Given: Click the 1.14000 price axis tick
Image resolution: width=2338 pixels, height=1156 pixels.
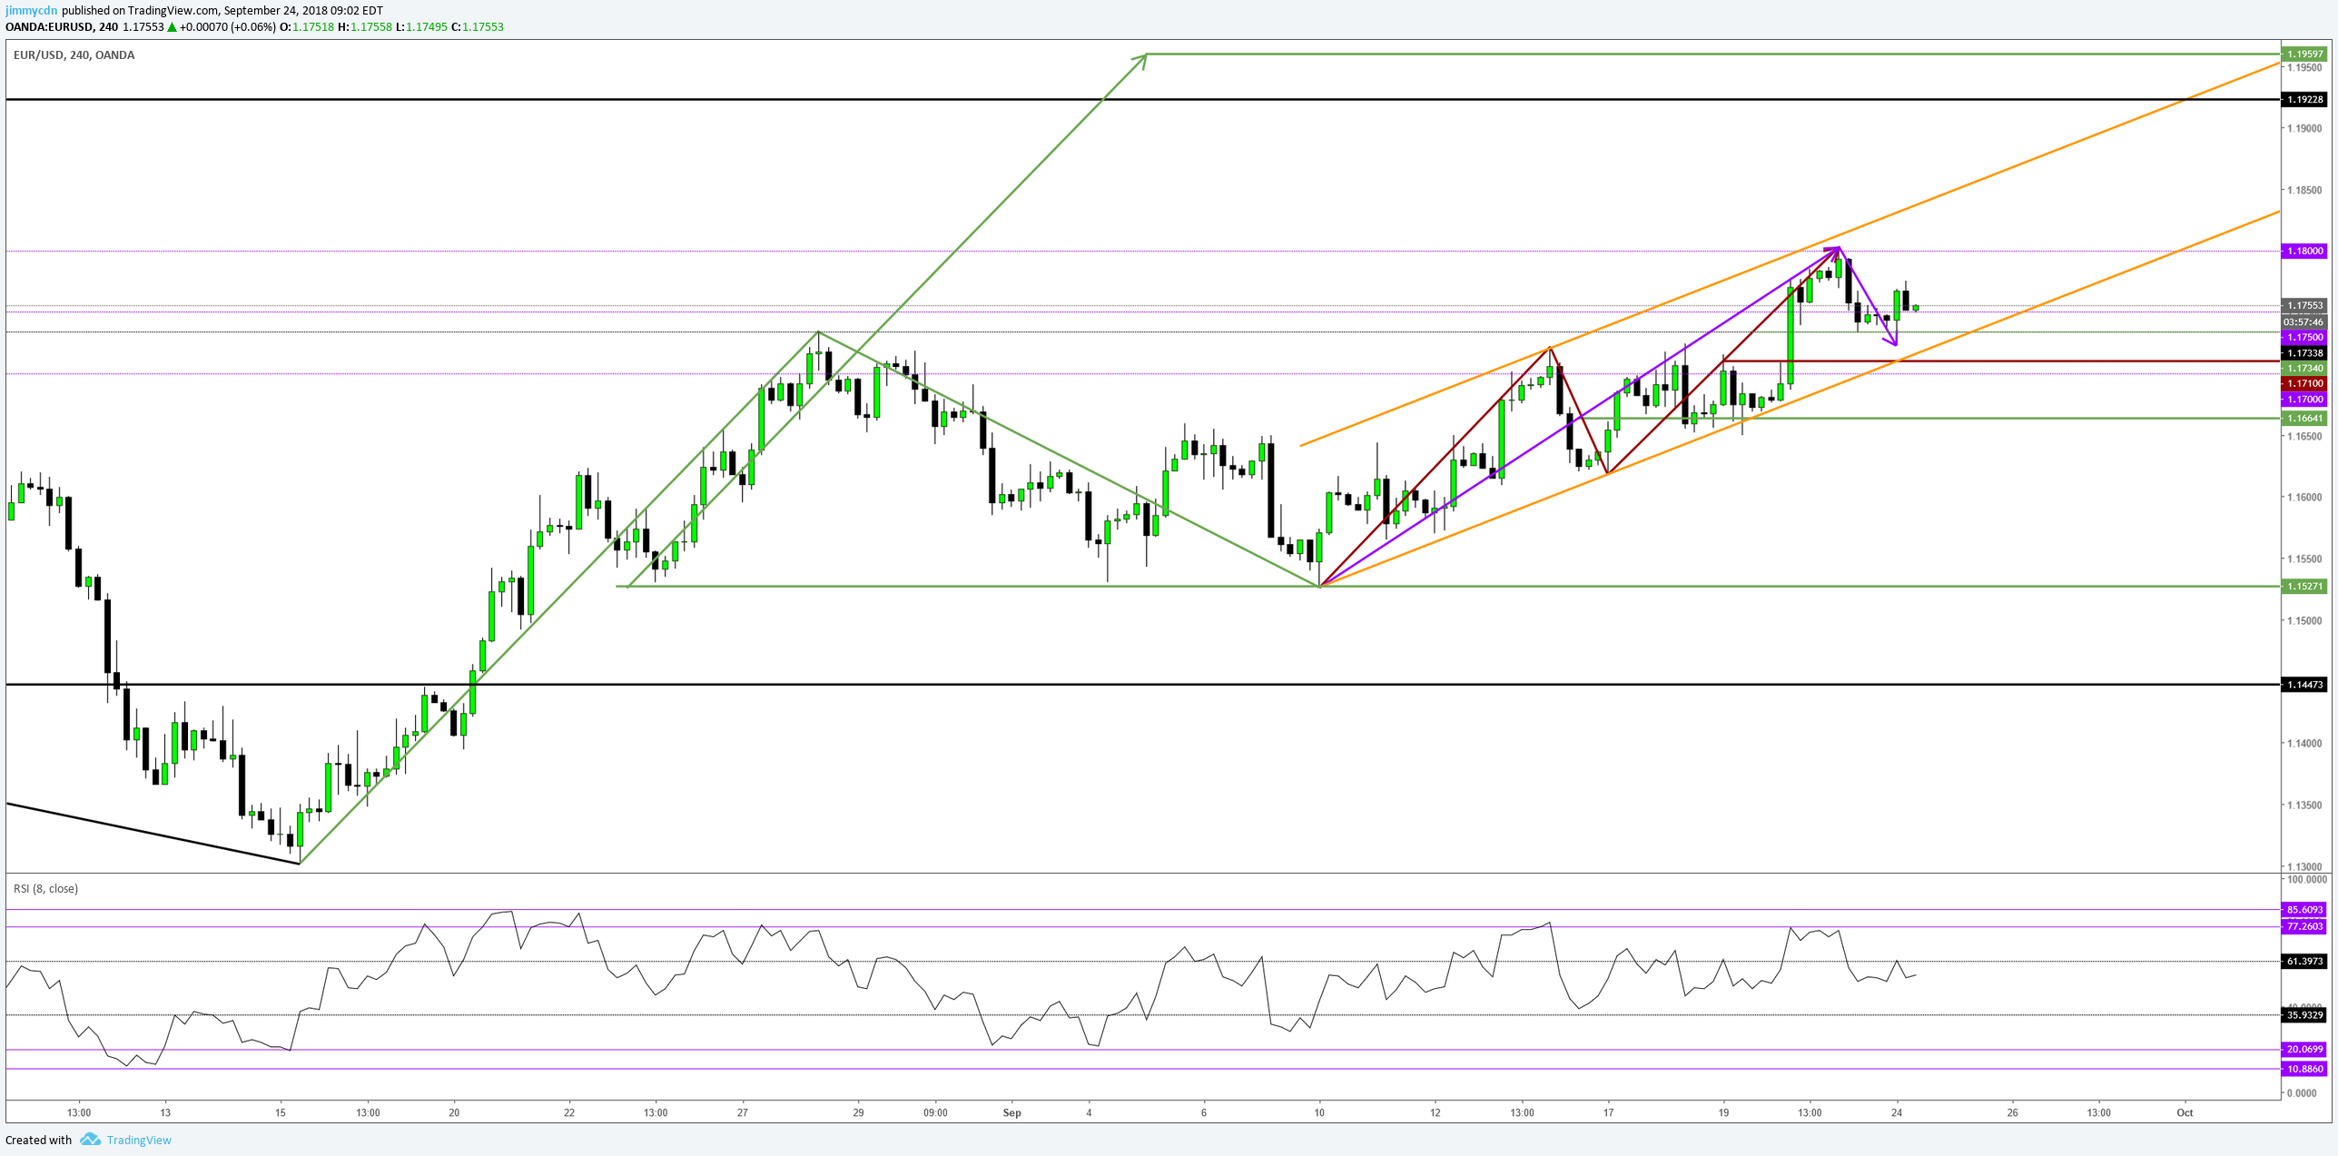Looking at the screenshot, I should point(2304,743).
